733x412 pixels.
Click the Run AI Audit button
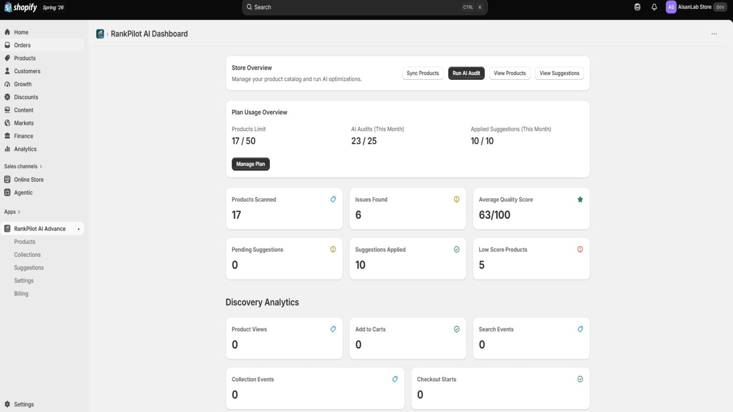[x=466, y=73]
